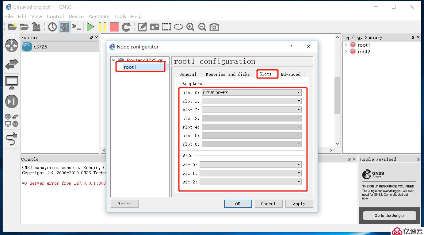Close the Routers panel
Viewport: 424px width, 235px height.
(97, 37)
